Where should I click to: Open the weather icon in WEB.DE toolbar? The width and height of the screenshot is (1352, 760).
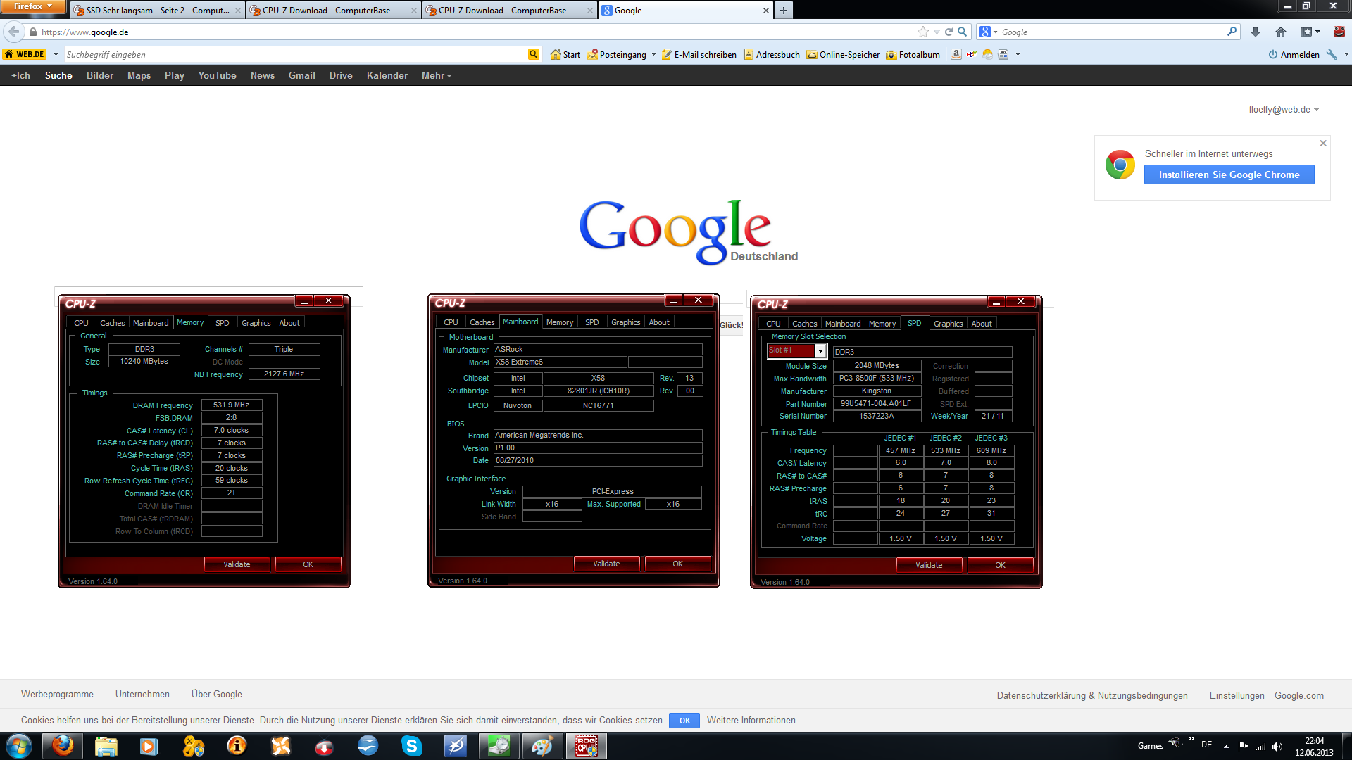coord(987,54)
